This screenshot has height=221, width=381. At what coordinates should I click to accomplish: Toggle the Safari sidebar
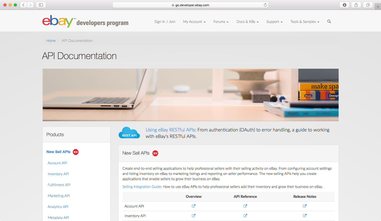[x=41, y=5]
